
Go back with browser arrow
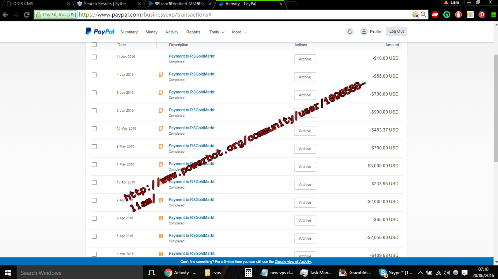point(6,15)
